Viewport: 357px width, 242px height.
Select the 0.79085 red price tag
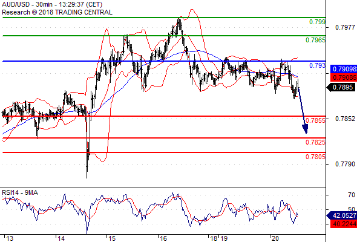[344, 77]
